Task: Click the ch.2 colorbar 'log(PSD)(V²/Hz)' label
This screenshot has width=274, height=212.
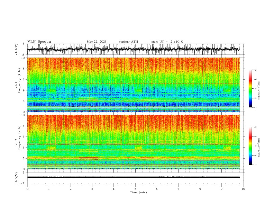Action: click(259, 147)
